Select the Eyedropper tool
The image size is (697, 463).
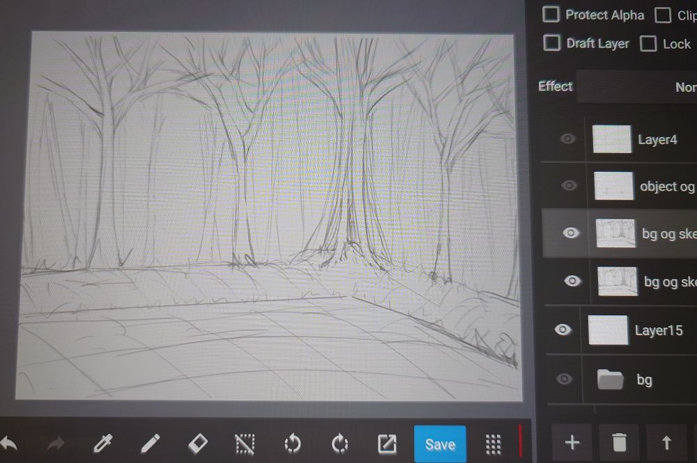point(103,442)
